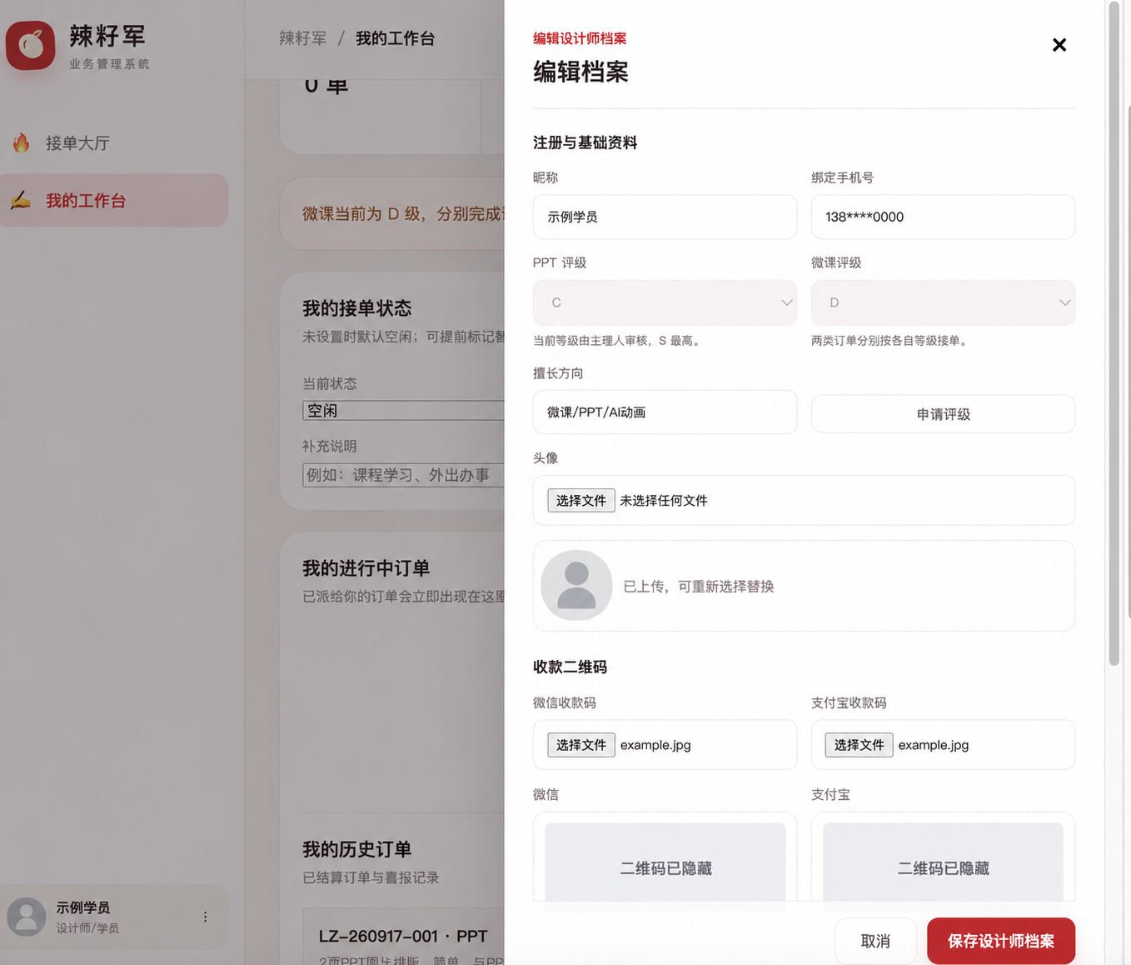Focus the 擅长方向 input field
The height and width of the screenshot is (965, 1131).
click(665, 412)
